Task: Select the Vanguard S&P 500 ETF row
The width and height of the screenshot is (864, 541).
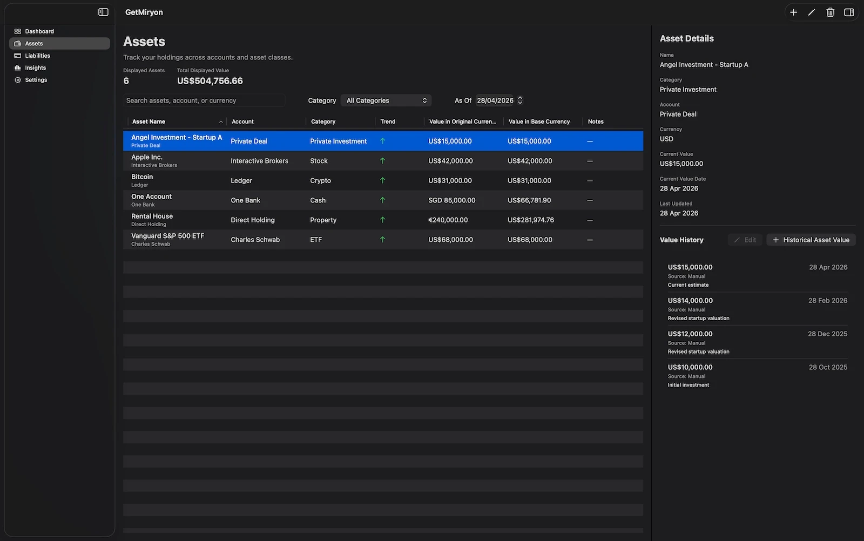Action: [383, 240]
